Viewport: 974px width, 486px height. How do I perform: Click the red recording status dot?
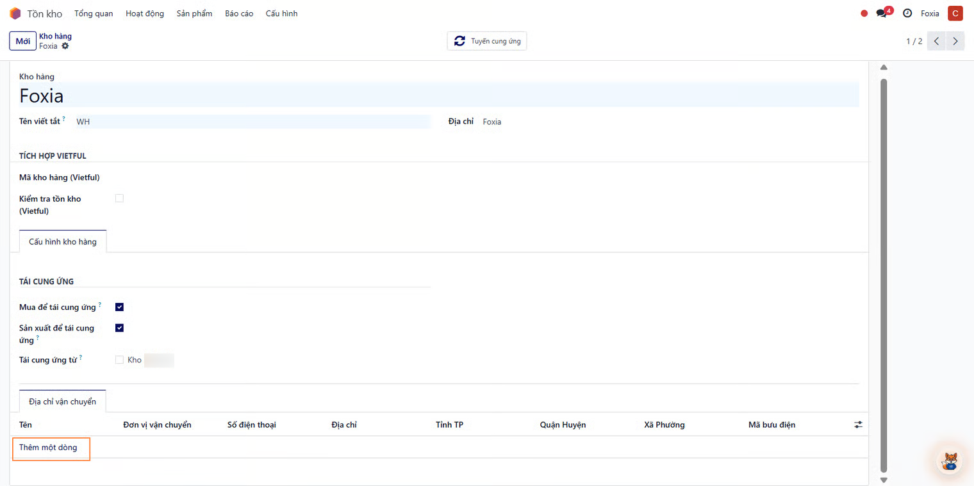point(864,13)
